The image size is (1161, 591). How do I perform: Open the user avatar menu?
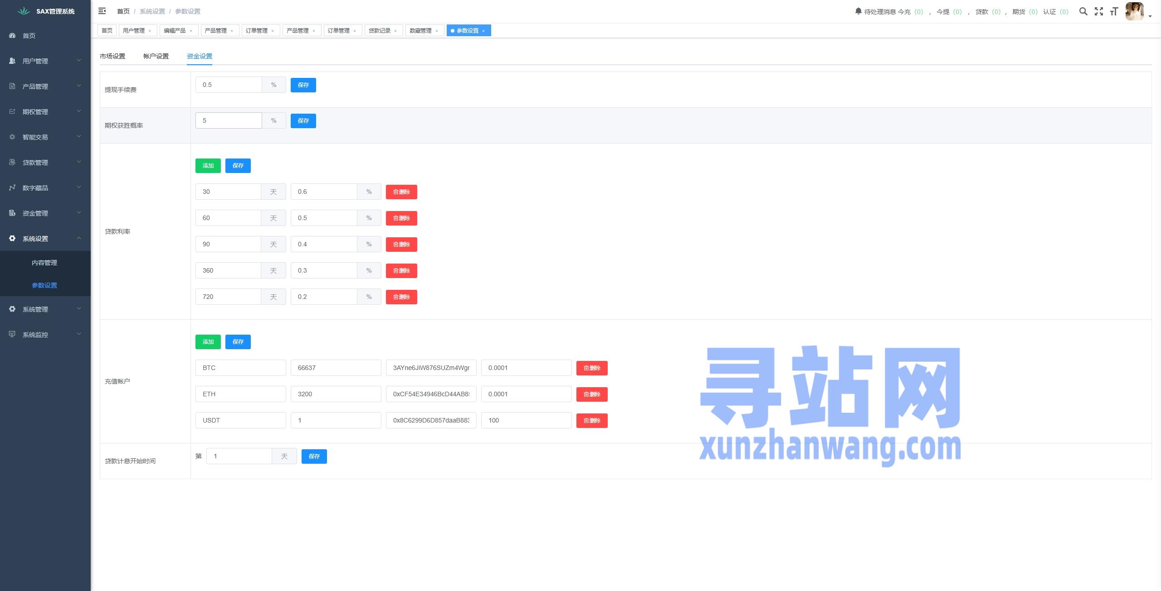point(1135,11)
